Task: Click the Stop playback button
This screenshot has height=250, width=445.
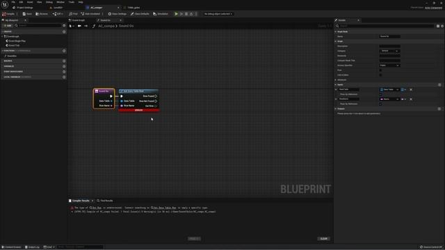Action: [x=186, y=14]
